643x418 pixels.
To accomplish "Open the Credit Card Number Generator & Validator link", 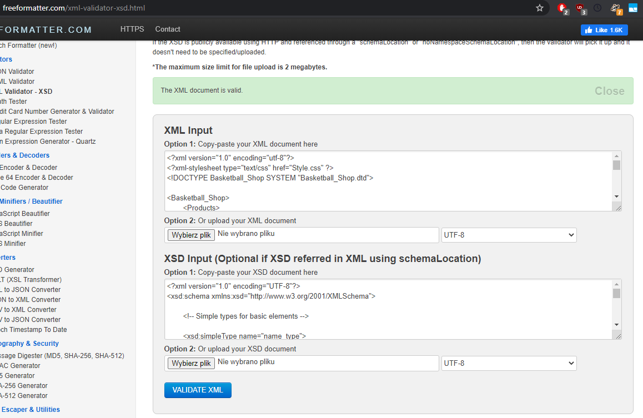I will pyautogui.click(x=57, y=112).
